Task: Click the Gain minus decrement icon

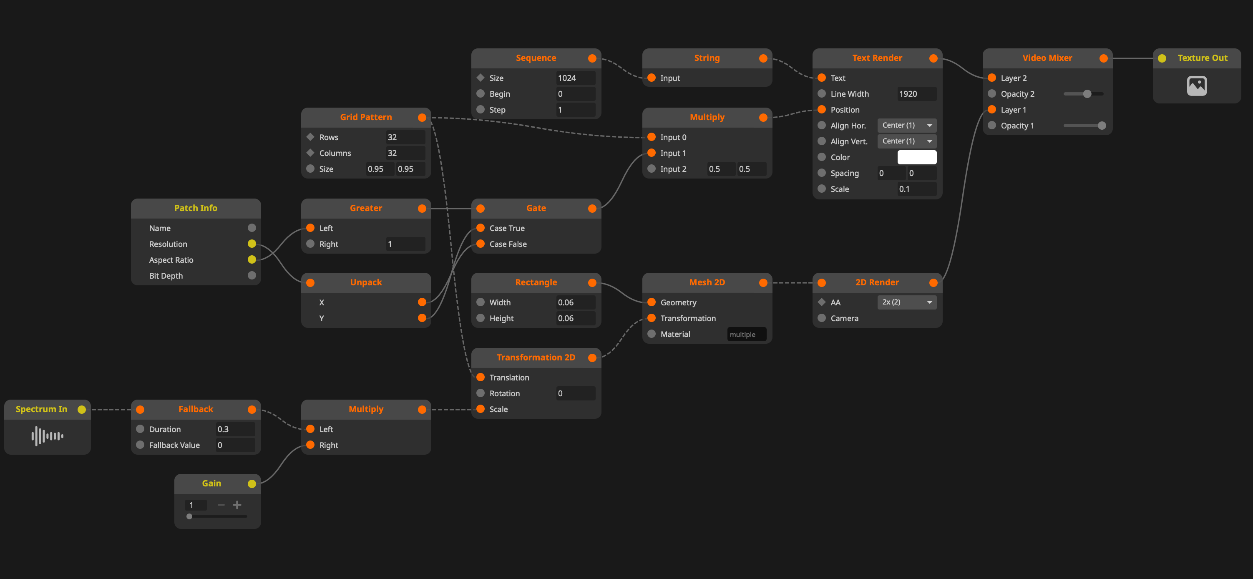Action: [221, 505]
